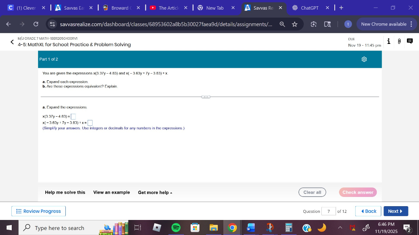This screenshot has width=419, height=235.
Task: Bookmark this page with the star icon
Action: pos(295,24)
